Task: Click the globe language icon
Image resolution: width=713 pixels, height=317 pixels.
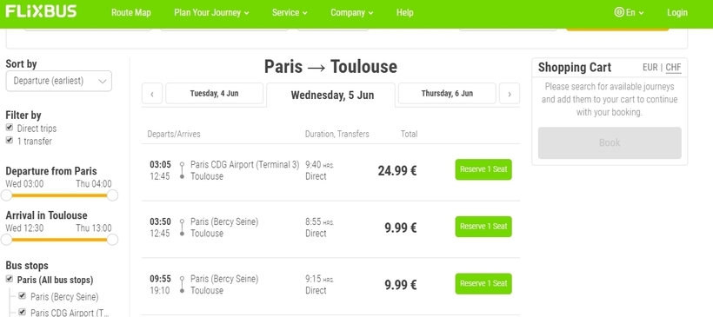Action: [x=618, y=12]
